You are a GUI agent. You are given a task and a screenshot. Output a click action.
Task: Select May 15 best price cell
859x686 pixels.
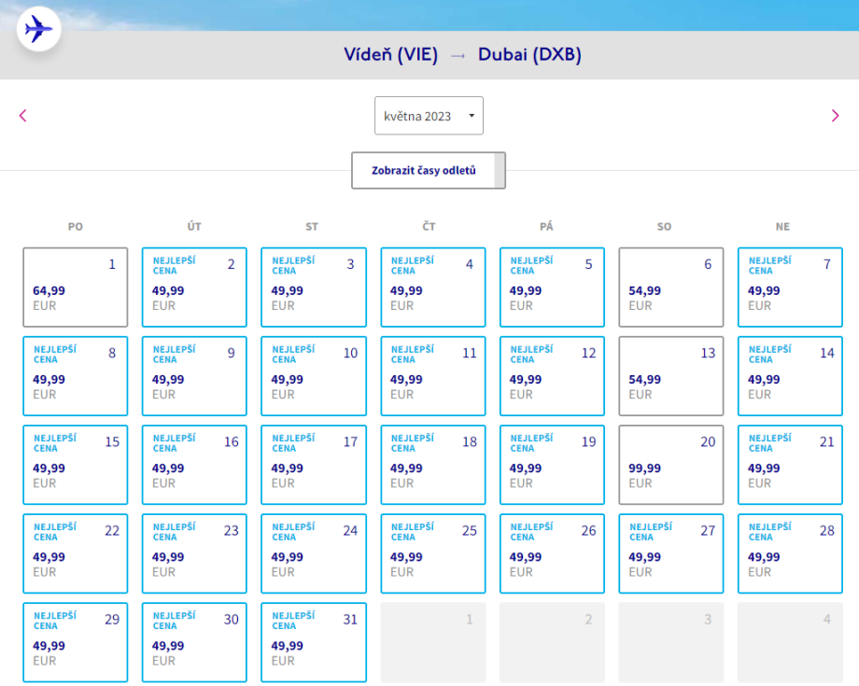(x=75, y=465)
